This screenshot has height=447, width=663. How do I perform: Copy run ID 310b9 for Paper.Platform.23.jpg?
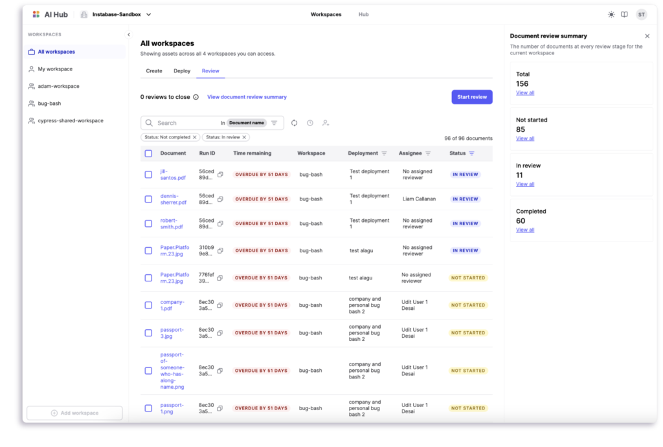220,250
